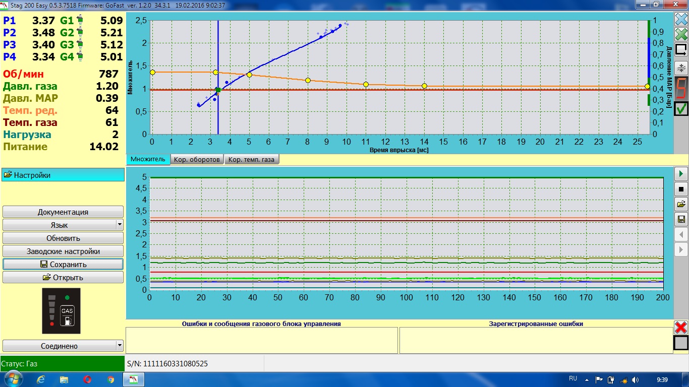Viewport: 689px width, 387px height.
Task: Click the gray square button below red X
Action: click(x=681, y=343)
